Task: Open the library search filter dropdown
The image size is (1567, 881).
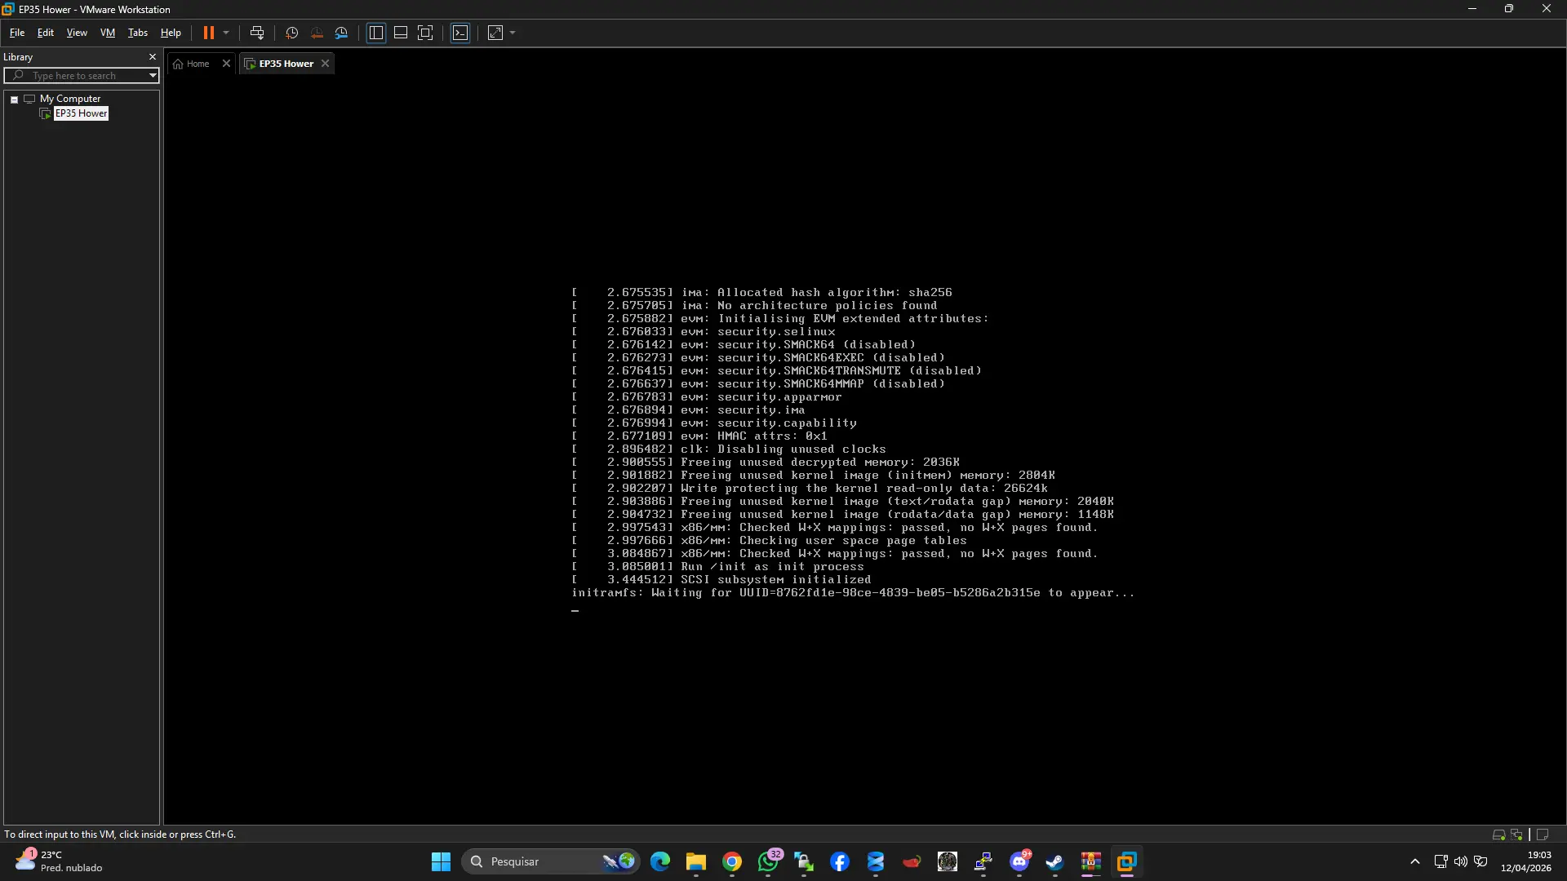Action: (x=153, y=76)
